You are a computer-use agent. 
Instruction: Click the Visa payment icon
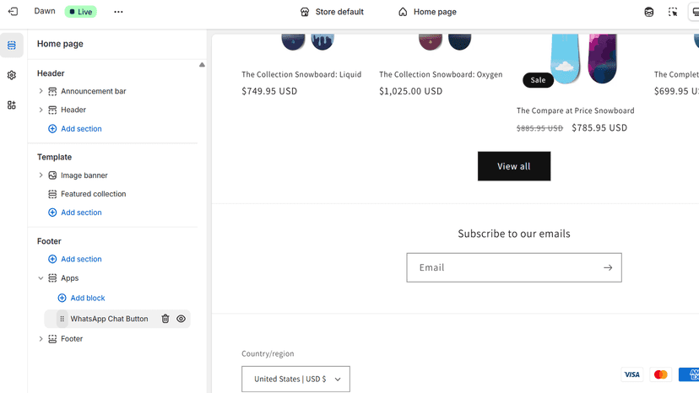pyautogui.click(x=631, y=374)
